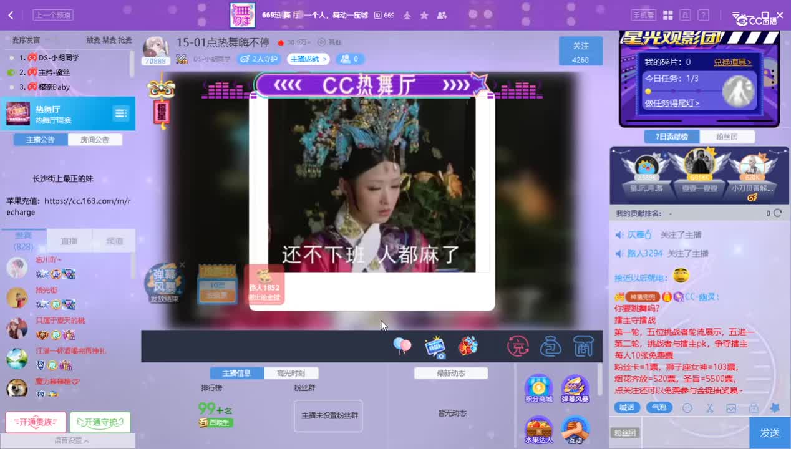This screenshot has height=449, width=791.
Task: Click the 做任务得星灯 link
Action: pyautogui.click(x=672, y=103)
